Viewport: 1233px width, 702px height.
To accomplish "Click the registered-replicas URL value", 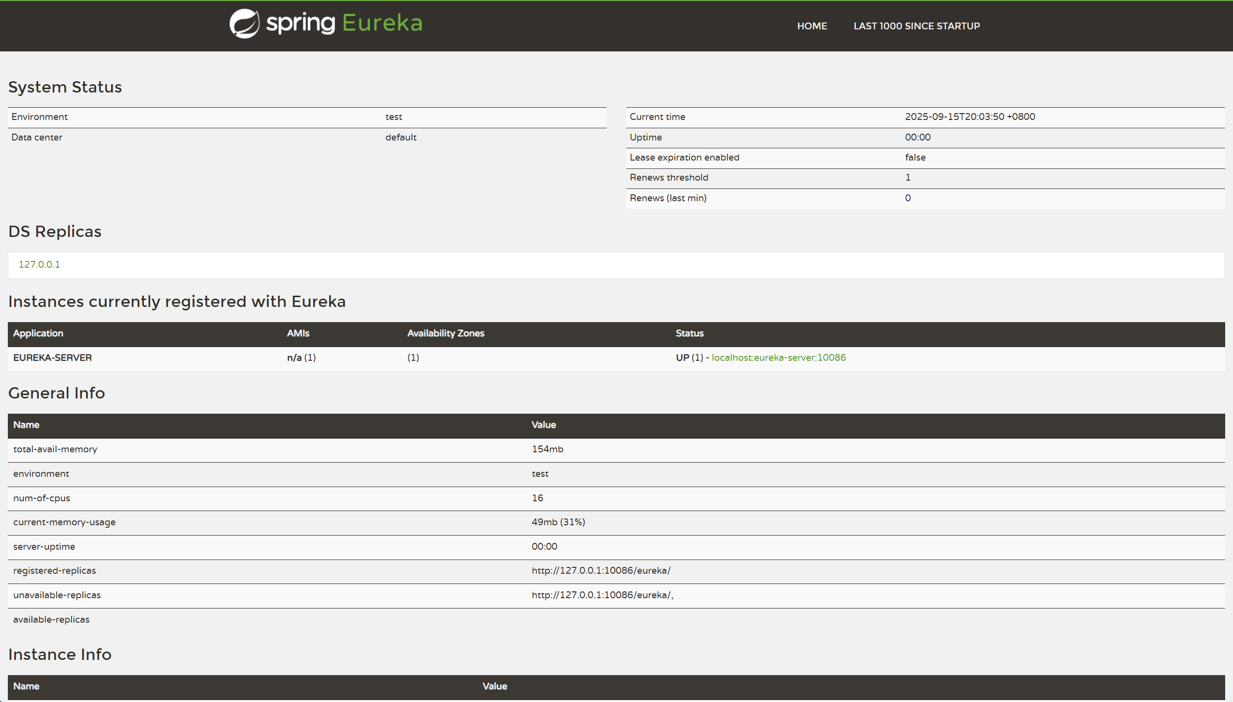I will (601, 570).
